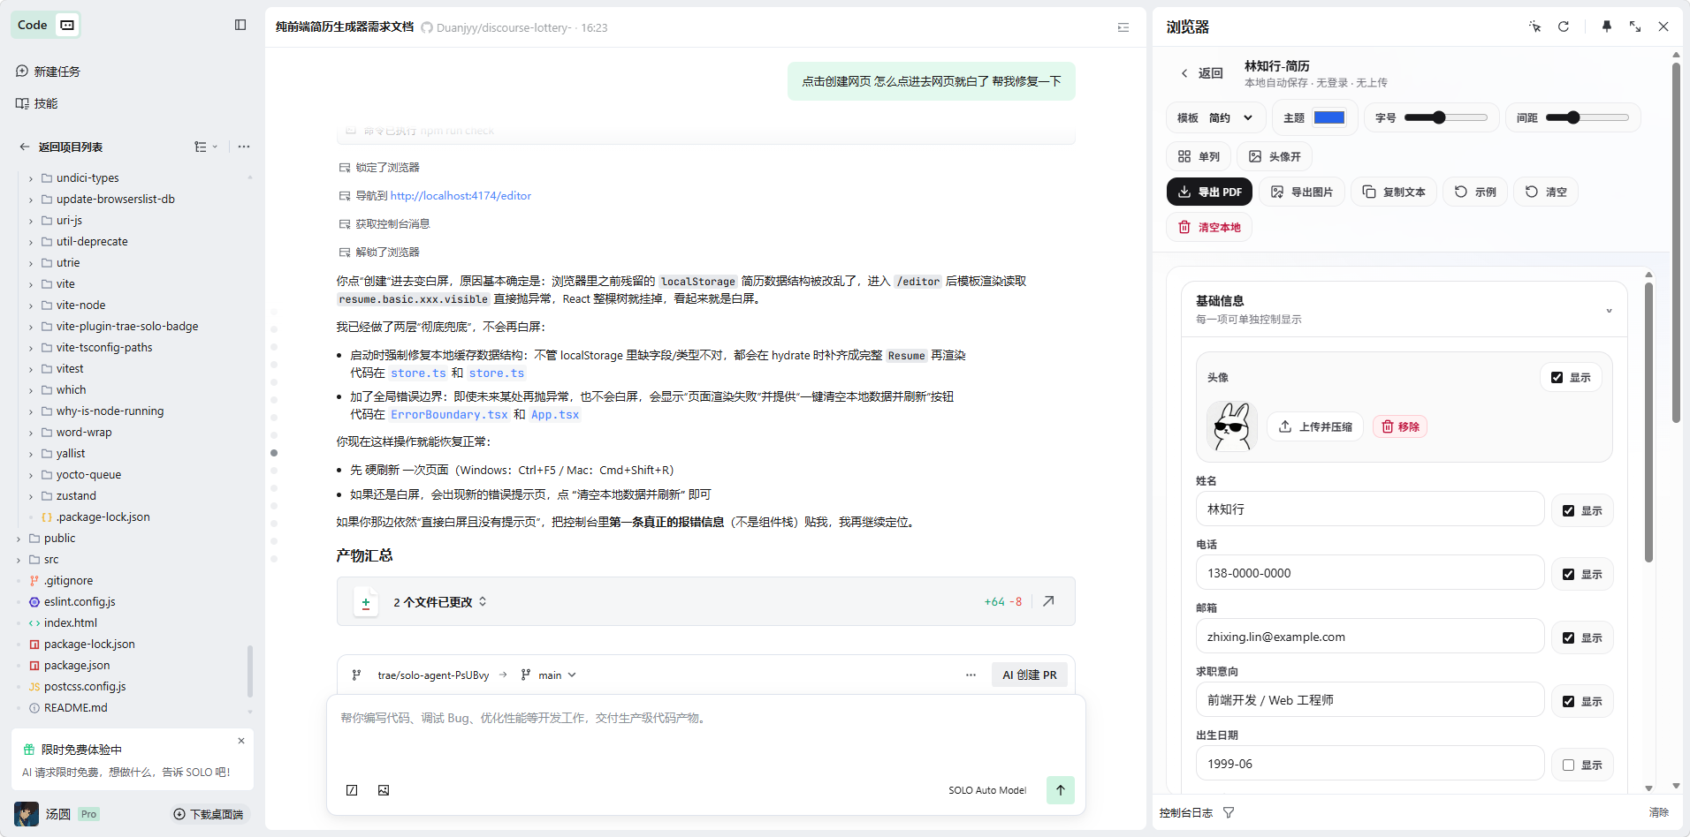Image resolution: width=1690 pixels, height=837 pixels.
Task: Open the localhost:4174/editor link
Action: click(461, 196)
